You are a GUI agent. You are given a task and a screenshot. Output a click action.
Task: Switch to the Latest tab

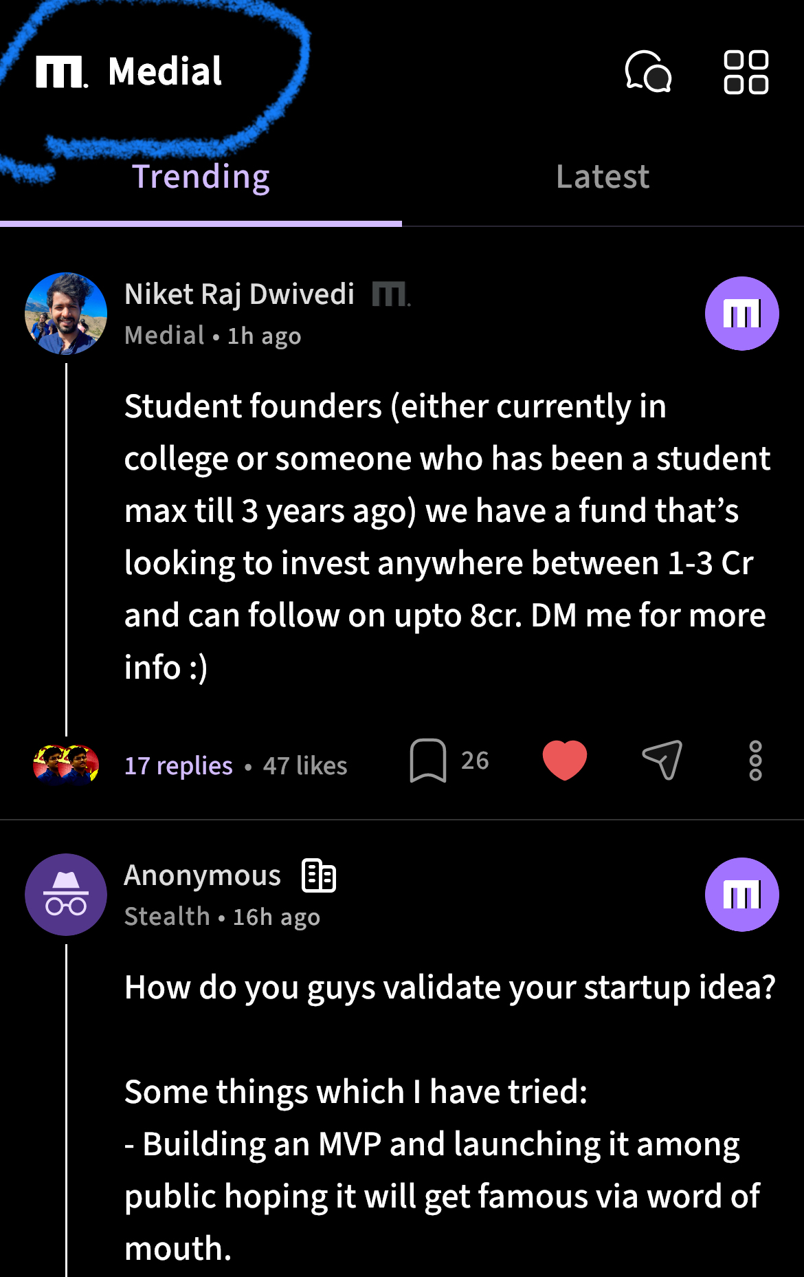click(x=603, y=177)
